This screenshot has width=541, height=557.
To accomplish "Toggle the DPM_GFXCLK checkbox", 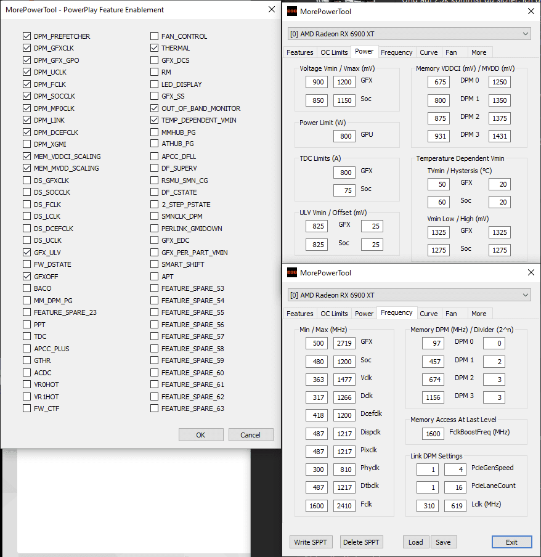I will point(26,47).
